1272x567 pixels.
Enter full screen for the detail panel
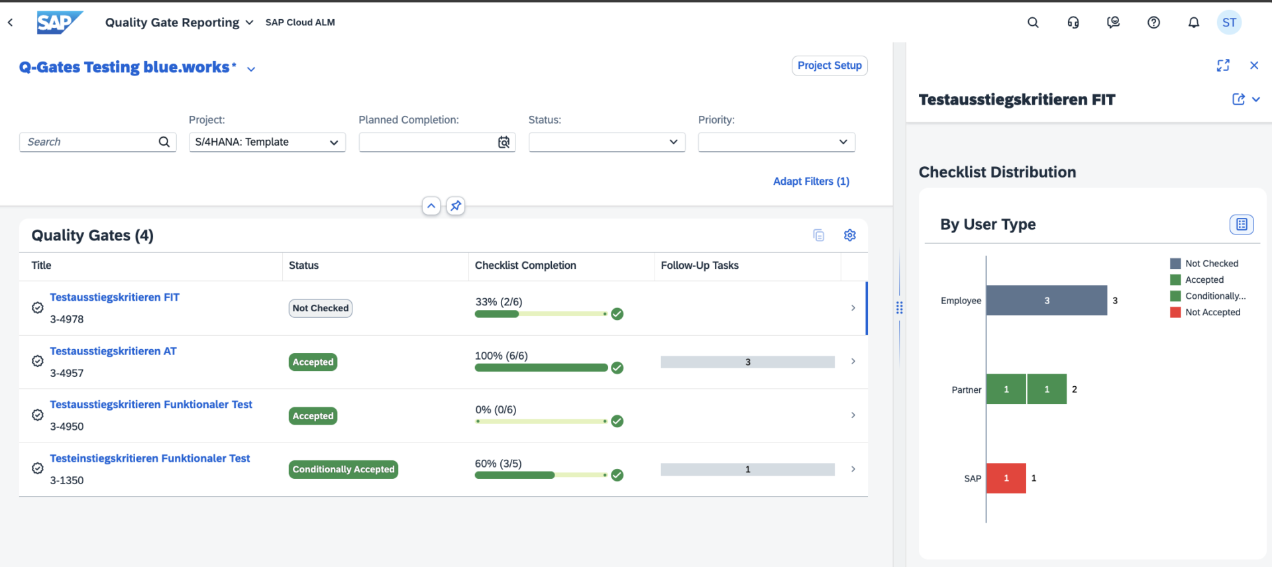click(1223, 66)
